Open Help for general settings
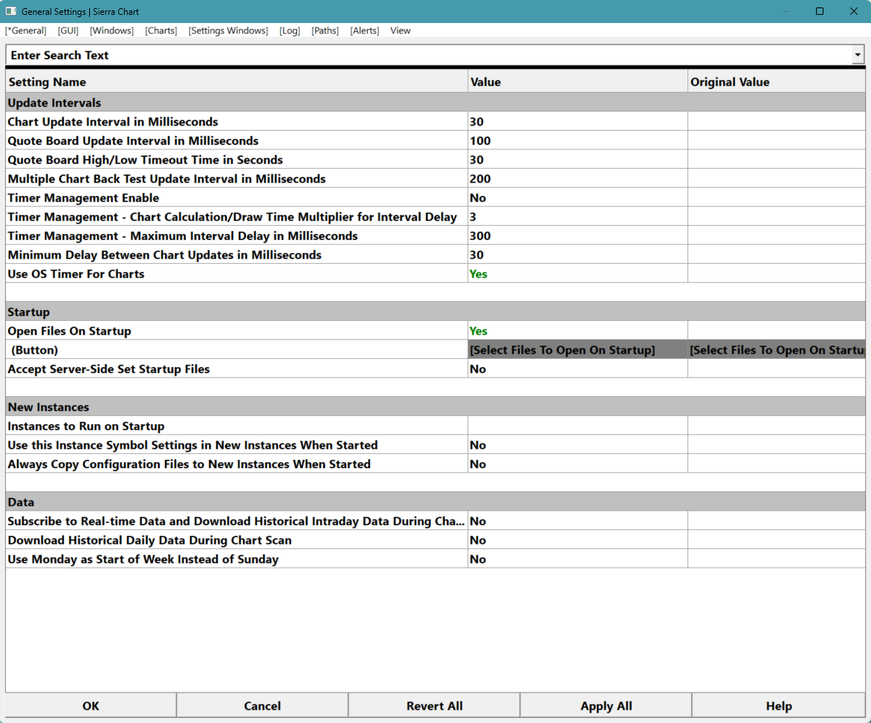This screenshot has height=723, width=871. (x=779, y=706)
